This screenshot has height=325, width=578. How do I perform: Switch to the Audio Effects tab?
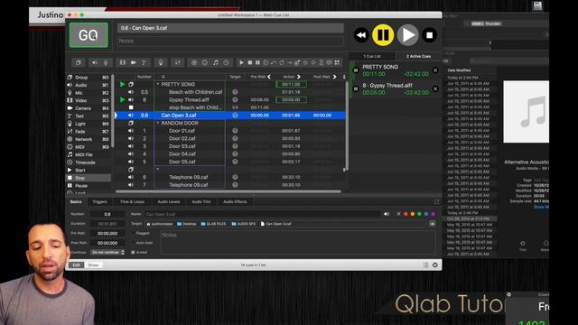[235, 202]
